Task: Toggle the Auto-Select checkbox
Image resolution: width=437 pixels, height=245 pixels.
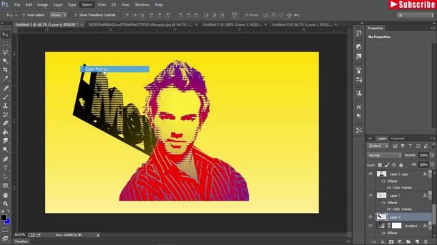Action: (23, 15)
